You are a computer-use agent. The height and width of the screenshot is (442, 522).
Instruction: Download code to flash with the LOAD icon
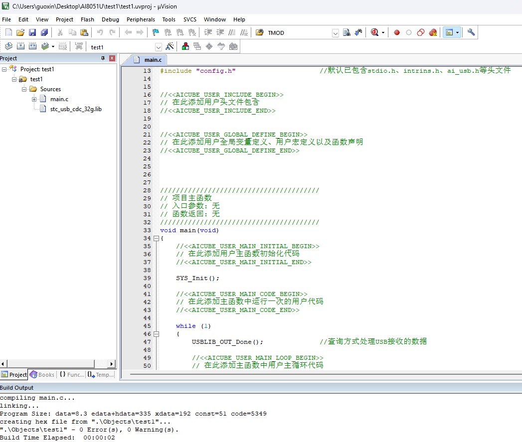79,46
